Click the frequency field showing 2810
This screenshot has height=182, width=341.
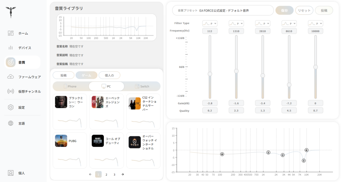tap(263, 31)
